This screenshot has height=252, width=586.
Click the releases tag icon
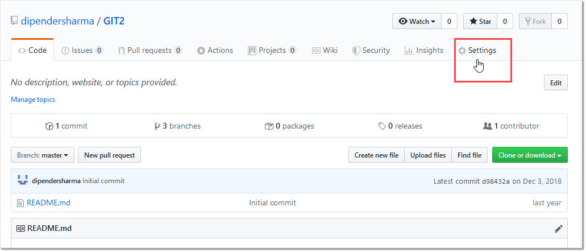[382, 126]
